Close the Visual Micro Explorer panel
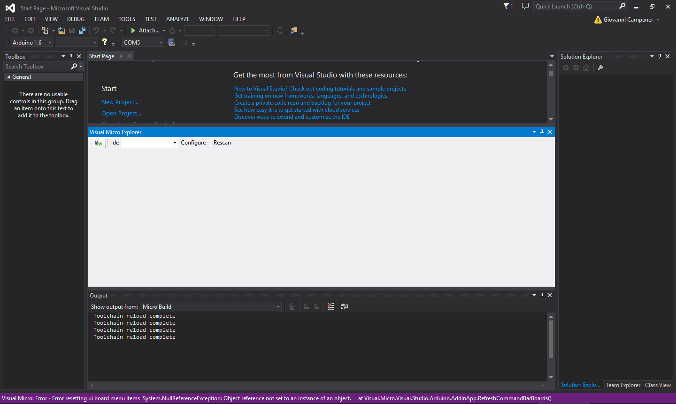 [550, 132]
